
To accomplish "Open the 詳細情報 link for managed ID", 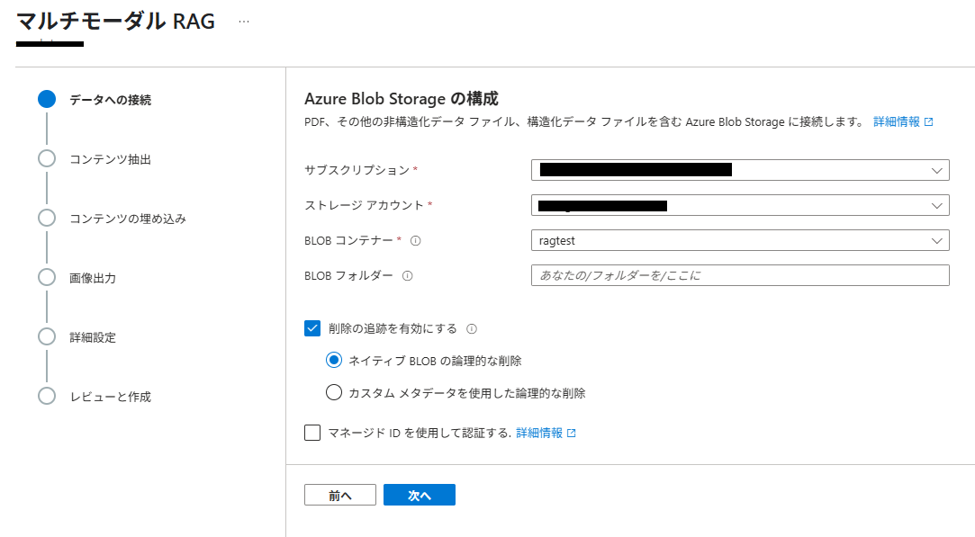I will tap(539, 434).
